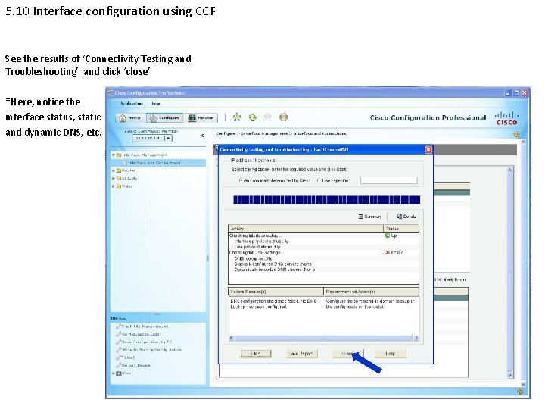545x409 pixels.
Task: Open the Application menu
Action: (x=131, y=103)
